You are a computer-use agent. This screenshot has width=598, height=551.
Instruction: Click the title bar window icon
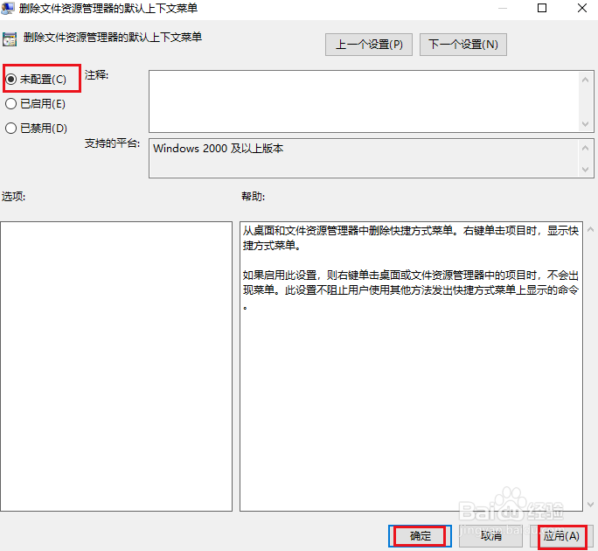8,8
